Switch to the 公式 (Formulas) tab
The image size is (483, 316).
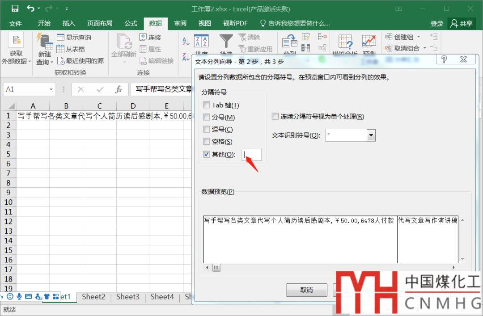[131, 23]
